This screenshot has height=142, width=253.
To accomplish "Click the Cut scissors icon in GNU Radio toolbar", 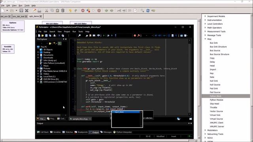I will (x=47, y=11).
